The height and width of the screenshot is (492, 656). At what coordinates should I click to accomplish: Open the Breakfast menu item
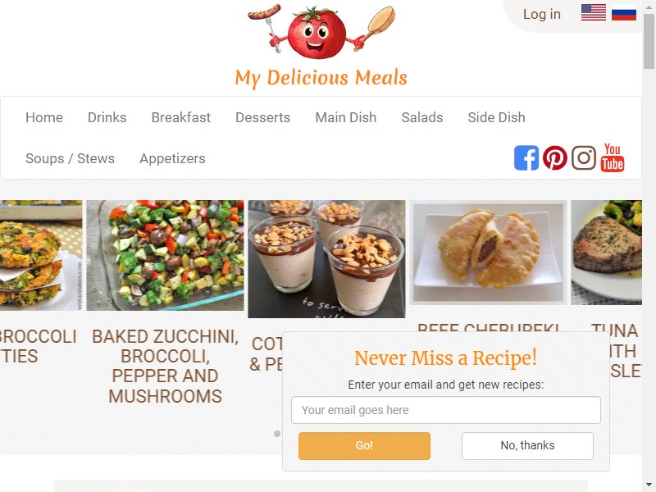[x=180, y=117]
